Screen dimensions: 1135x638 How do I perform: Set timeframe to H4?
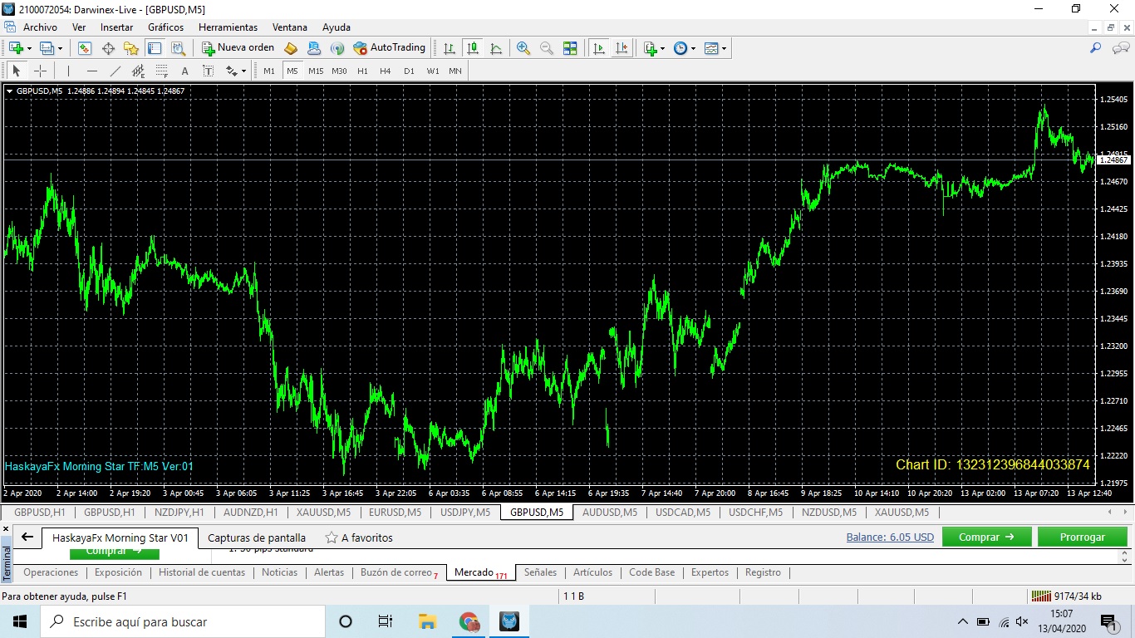pyautogui.click(x=386, y=71)
